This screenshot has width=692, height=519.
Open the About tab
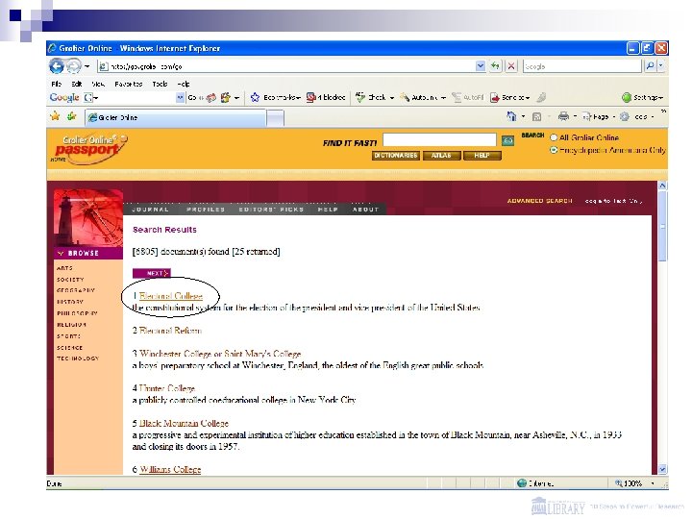(x=365, y=210)
